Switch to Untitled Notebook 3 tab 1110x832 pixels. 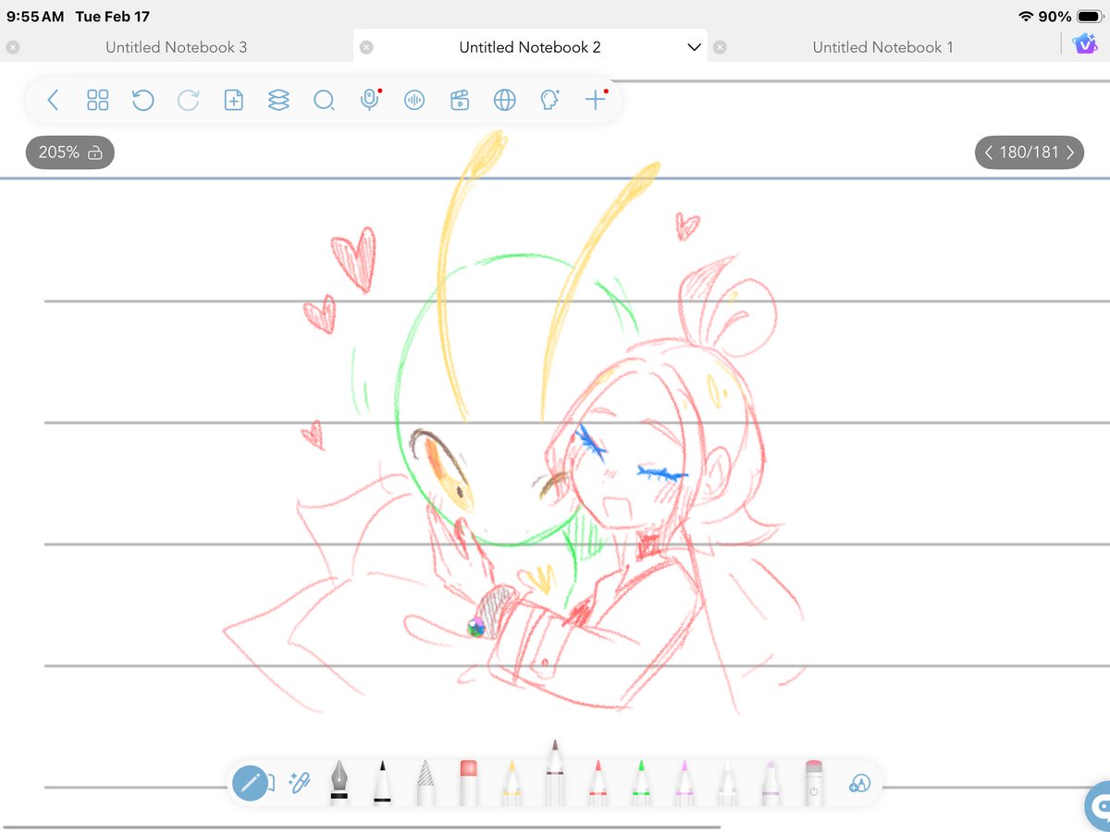[x=176, y=47]
